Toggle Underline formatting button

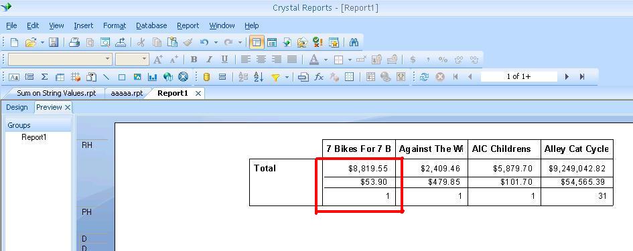224,60
